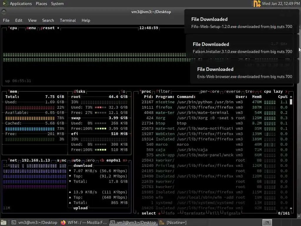Click the signals button in proc footer

point(232,213)
